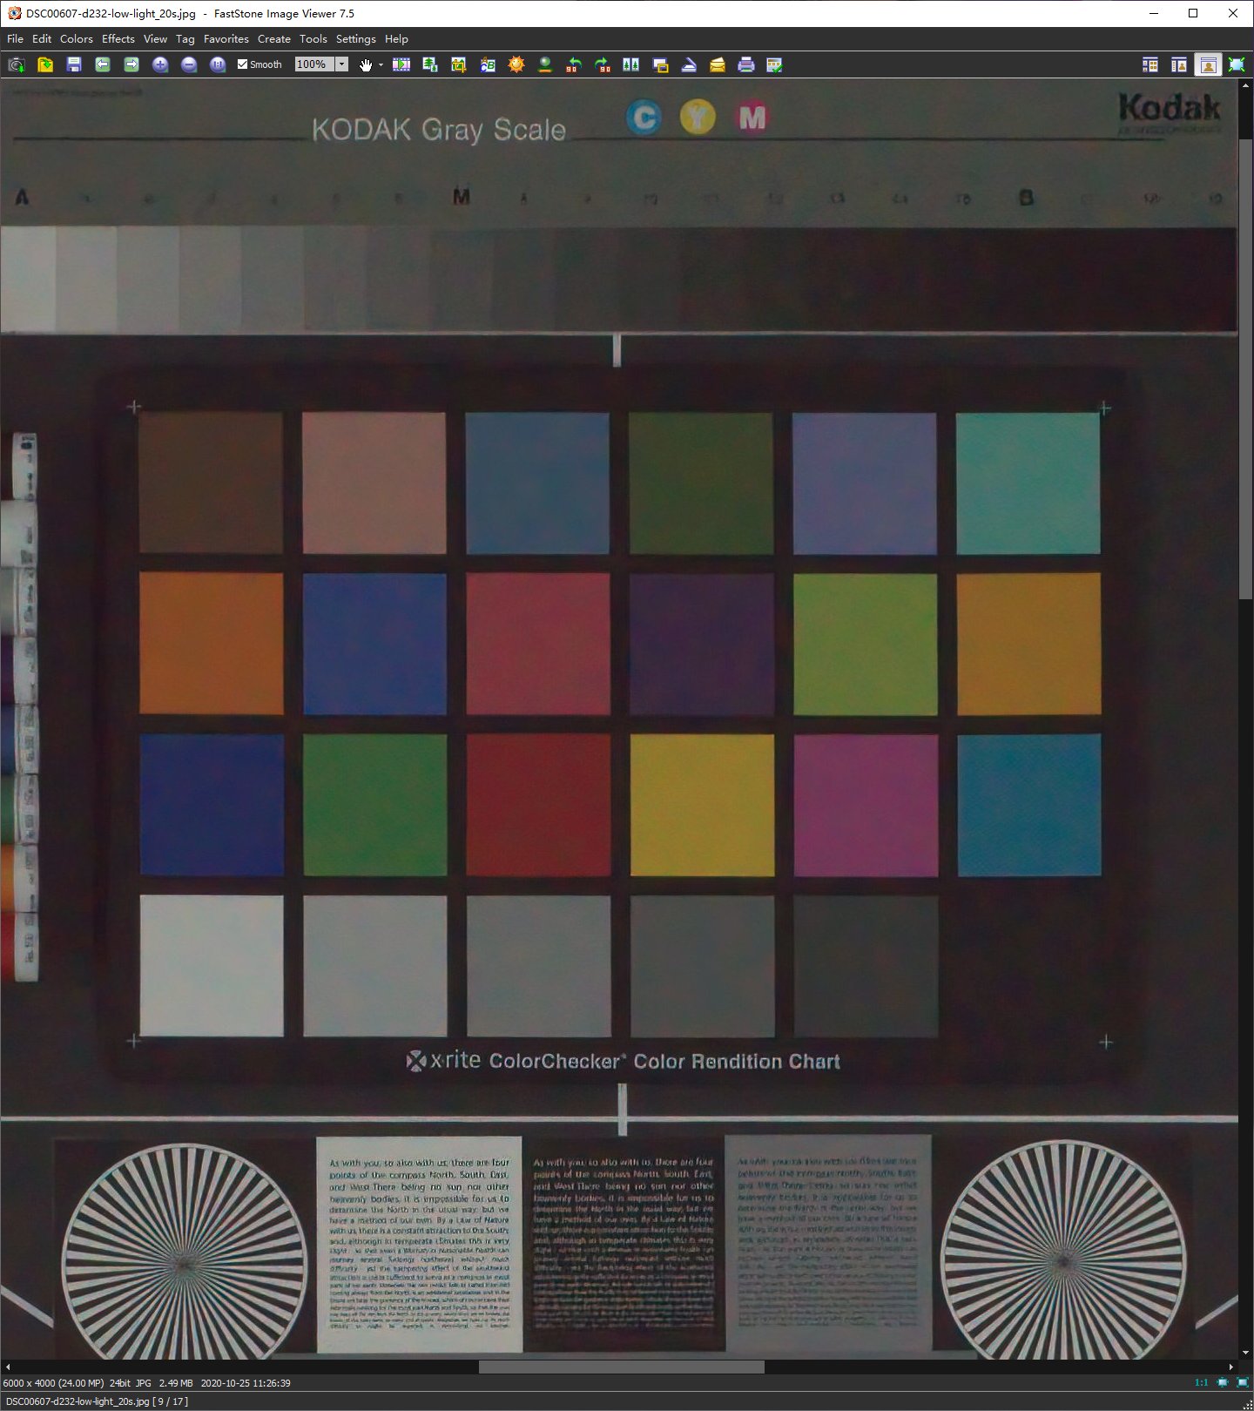This screenshot has height=1411, width=1254.
Task: Click the Email image envelope icon
Action: coord(718,64)
